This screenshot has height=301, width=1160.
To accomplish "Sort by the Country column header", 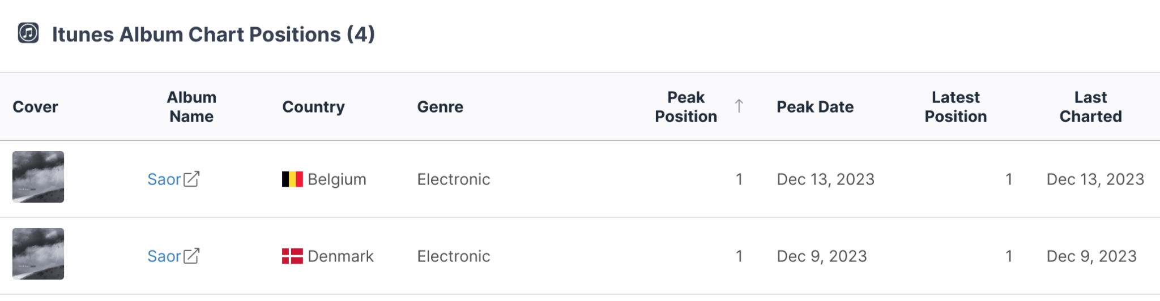I will [313, 106].
